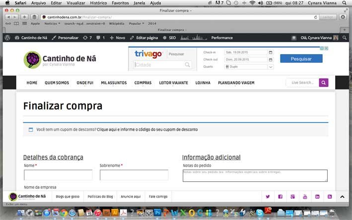The width and height of the screenshot is (352, 220).
Task: Click the Wi-Fi status icon in menu bar
Action: pos(252,3)
